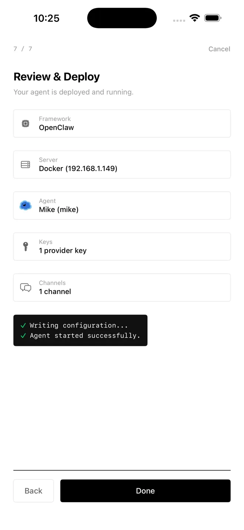The width and height of the screenshot is (244, 530).
Task: Tap the Channels chat bubbles icon
Action: coord(26,288)
